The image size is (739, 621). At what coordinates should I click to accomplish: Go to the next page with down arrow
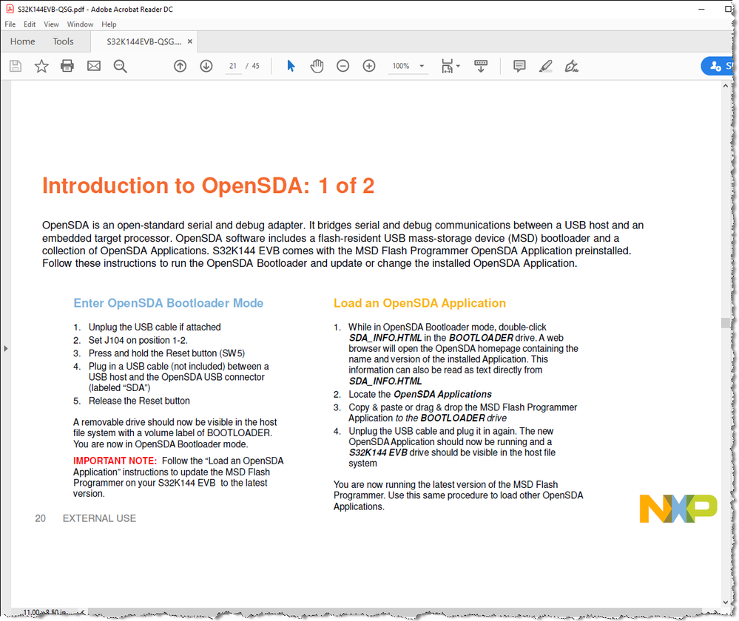pyautogui.click(x=206, y=66)
